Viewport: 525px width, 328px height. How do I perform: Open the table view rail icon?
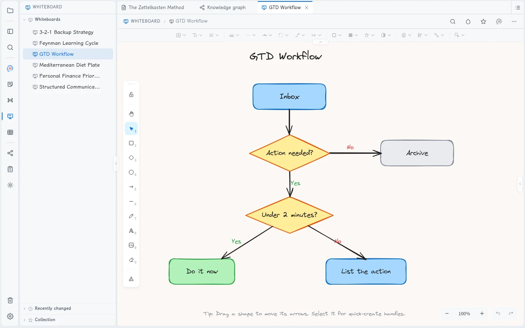coord(10,132)
